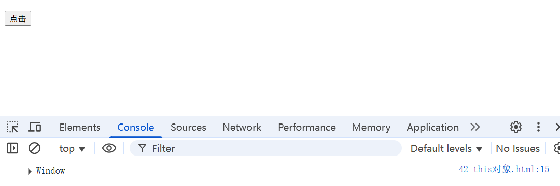Image resolution: width=560 pixels, height=186 pixels.
Task: Click the 点击 button on the page
Action: point(18,18)
